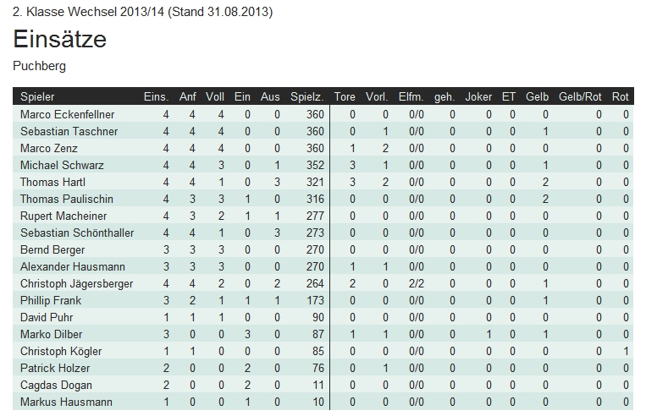This screenshot has width=646, height=416.
Task: Click the Einsätze page heading
Action: click(59, 39)
